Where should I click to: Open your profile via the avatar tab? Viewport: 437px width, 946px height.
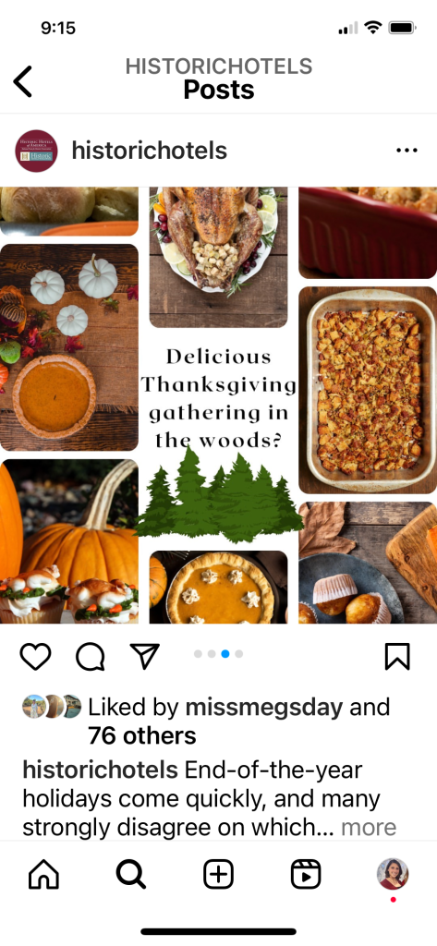tap(393, 874)
